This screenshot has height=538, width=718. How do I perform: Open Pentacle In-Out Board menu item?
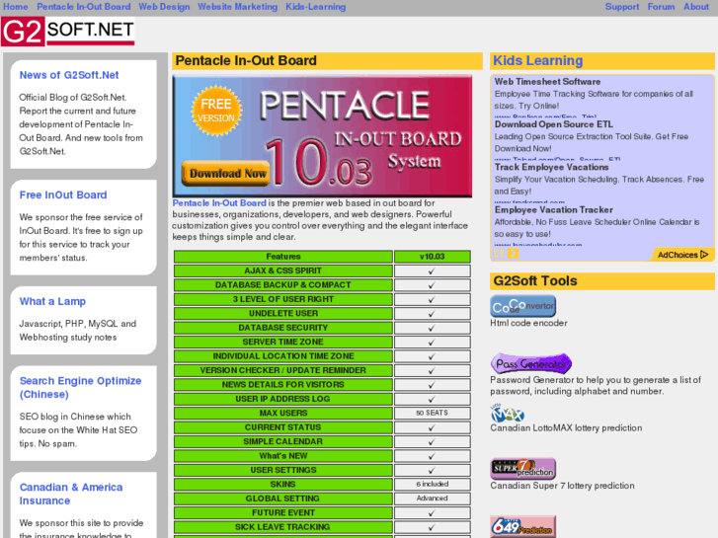pyautogui.click(x=83, y=6)
